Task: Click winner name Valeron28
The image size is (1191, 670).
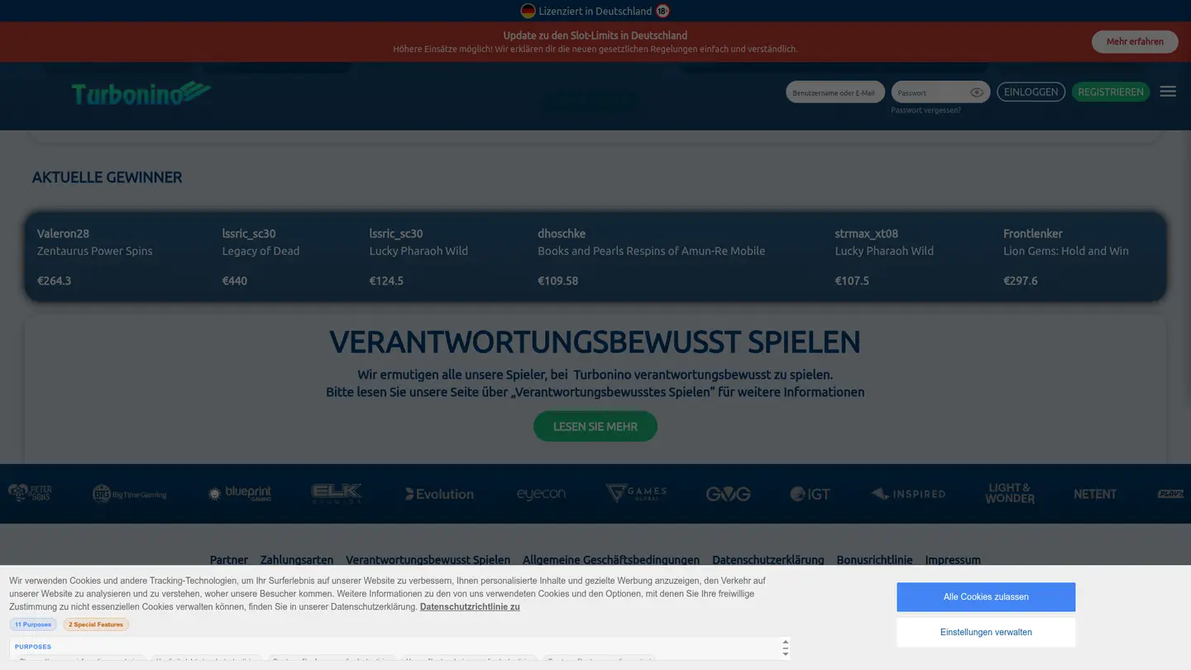Action: click(x=63, y=233)
